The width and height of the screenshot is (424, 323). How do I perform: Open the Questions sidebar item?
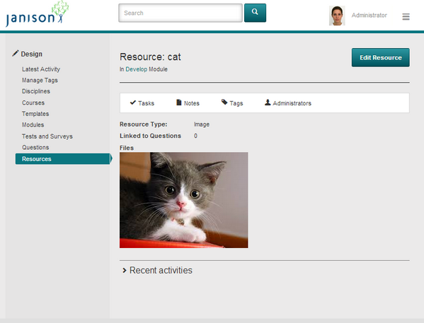coord(35,148)
